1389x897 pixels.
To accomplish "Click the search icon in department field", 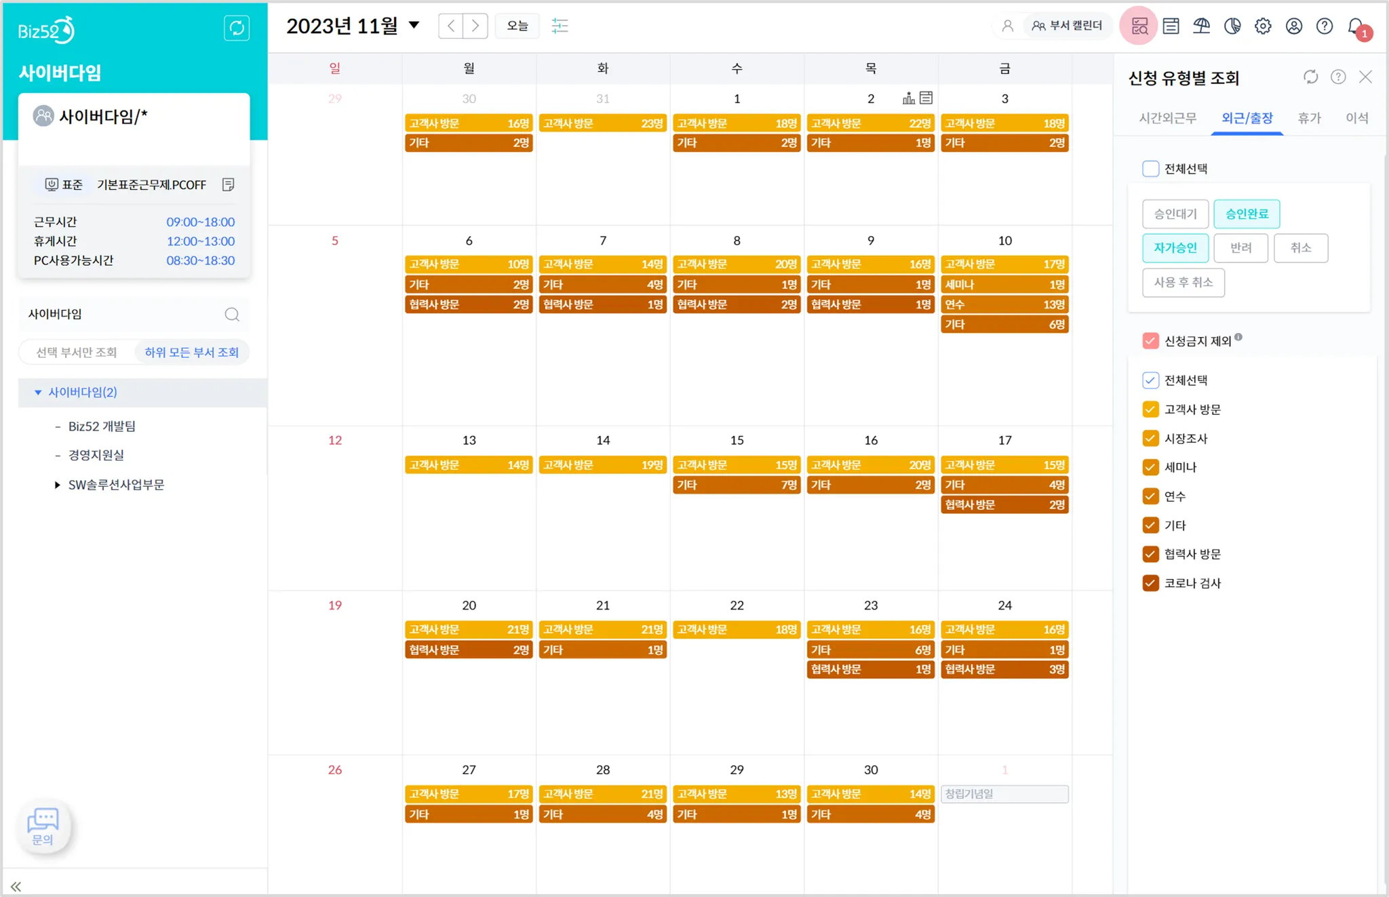I will point(232,314).
